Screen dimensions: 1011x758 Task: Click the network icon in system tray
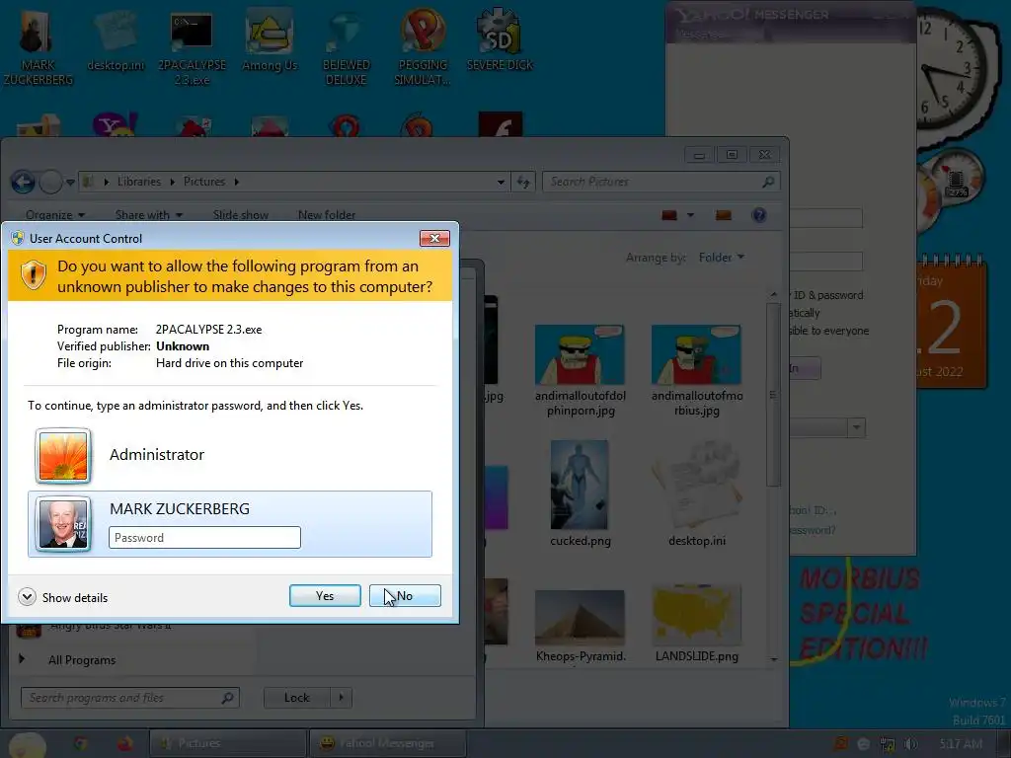[x=888, y=744]
